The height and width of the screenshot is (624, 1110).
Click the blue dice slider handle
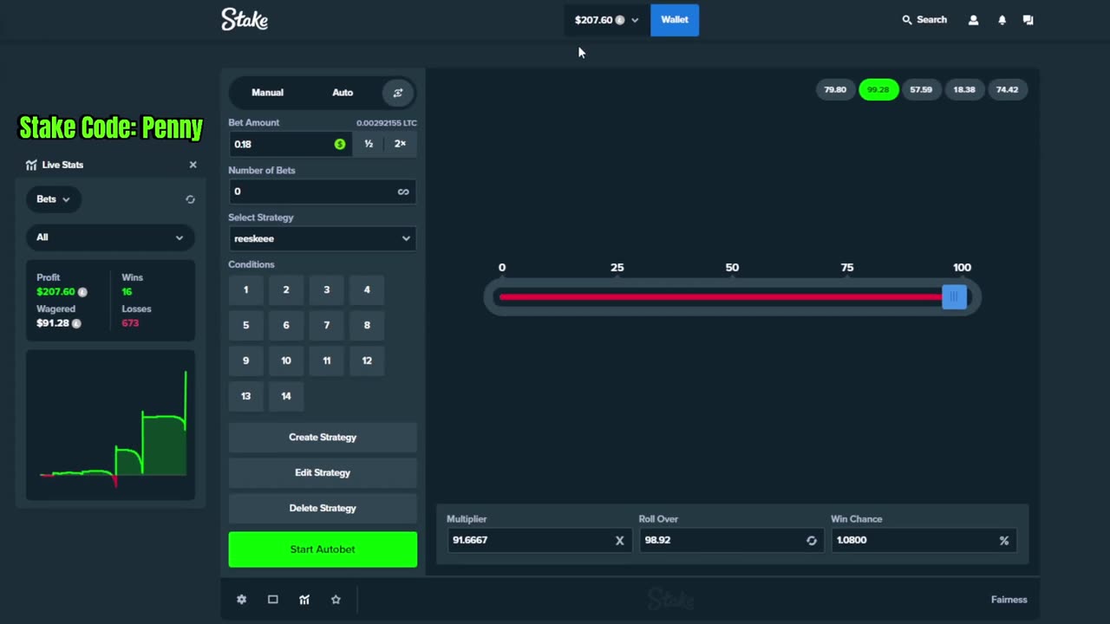coord(954,297)
